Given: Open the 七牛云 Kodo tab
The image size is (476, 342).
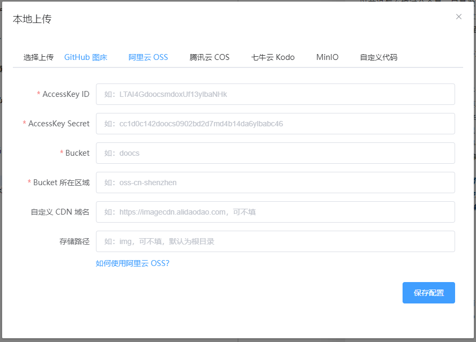Looking at the screenshot, I should tap(273, 57).
